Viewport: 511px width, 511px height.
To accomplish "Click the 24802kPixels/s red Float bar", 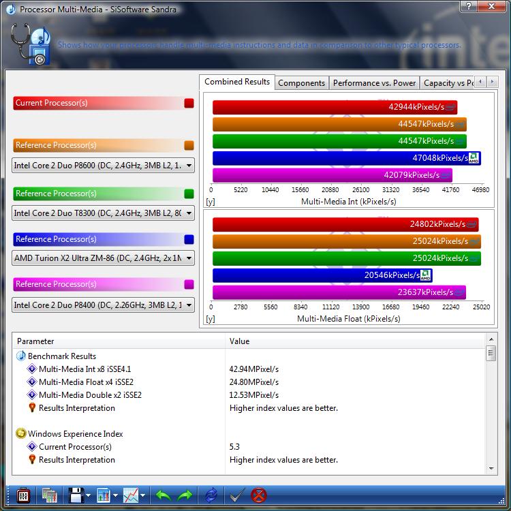I will (345, 225).
